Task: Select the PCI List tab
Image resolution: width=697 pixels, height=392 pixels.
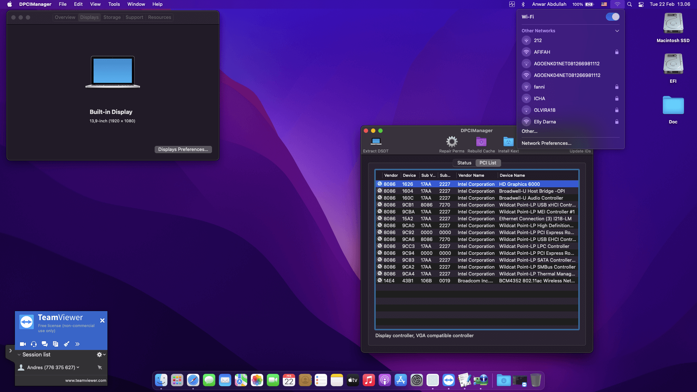Action: (x=488, y=163)
